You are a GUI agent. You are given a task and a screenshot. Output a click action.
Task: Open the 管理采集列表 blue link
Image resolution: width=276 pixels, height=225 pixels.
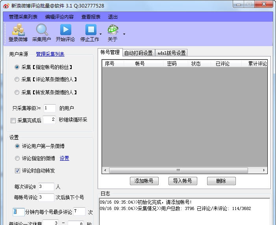click(x=50, y=54)
